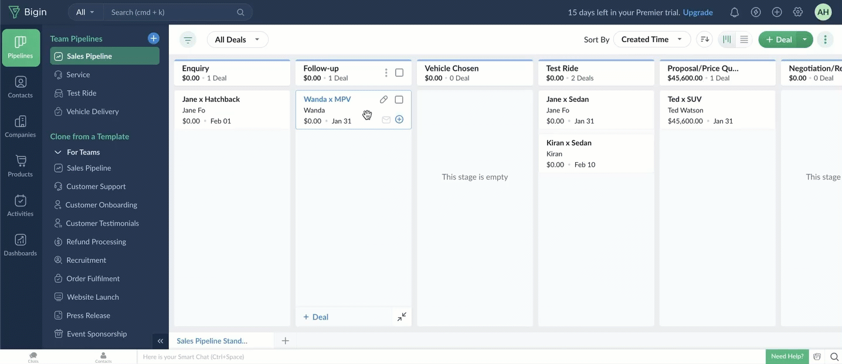
Task: Open the Service pipeline
Action: (x=78, y=75)
